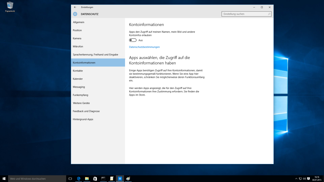Click the Web und Windows durchsuchen box
The height and width of the screenshot is (182, 324).
pos(37,179)
